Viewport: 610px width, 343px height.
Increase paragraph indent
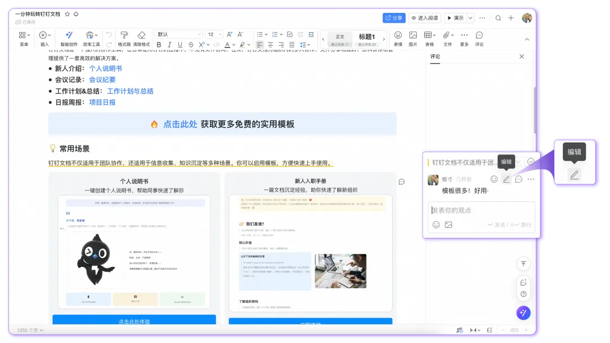pos(311,34)
